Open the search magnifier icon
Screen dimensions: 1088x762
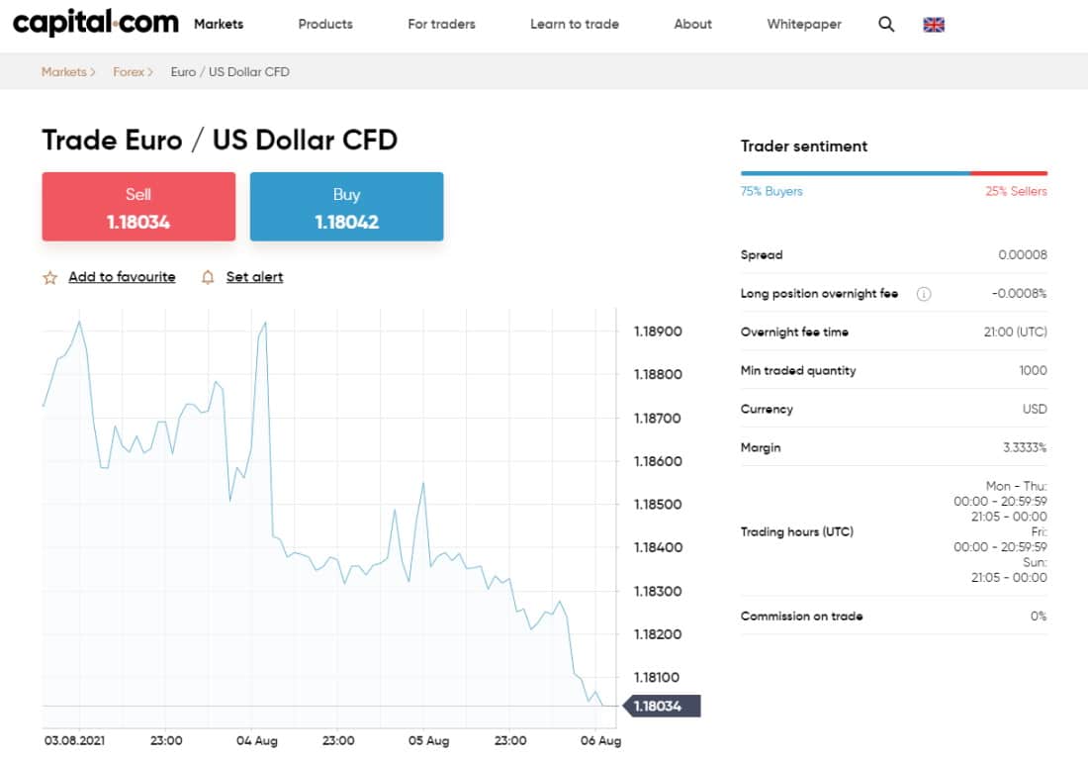[x=886, y=25]
